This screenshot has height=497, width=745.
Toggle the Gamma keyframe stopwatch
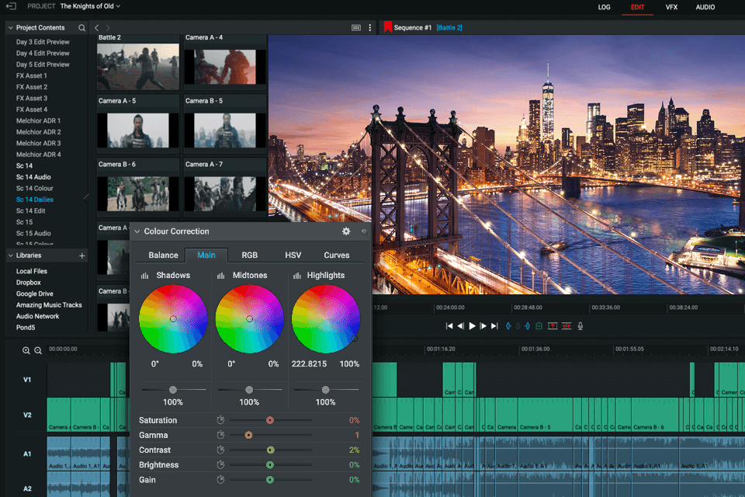(220, 435)
